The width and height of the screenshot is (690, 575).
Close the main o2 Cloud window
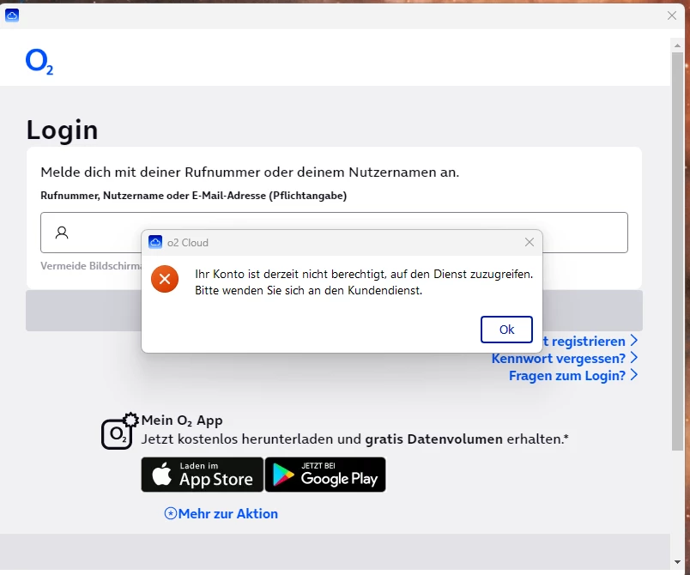point(672,15)
